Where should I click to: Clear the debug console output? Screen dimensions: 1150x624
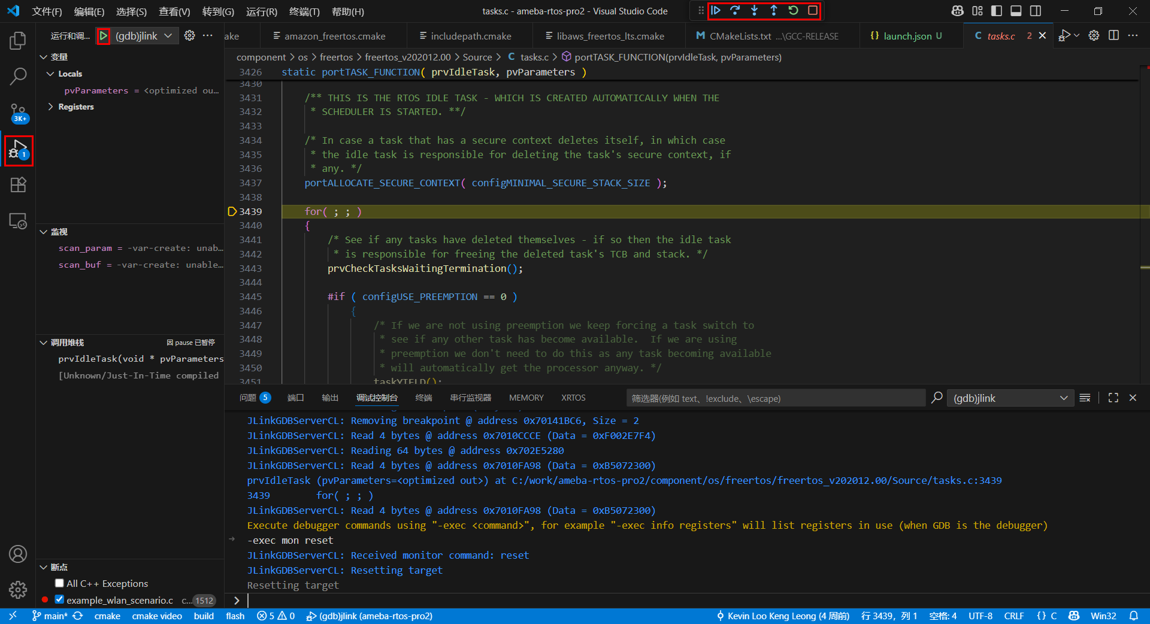pyautogui.click(x=1085, y=398)
